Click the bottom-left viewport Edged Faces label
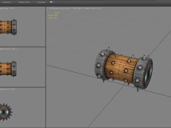The height and width of the screenshot is (128, 171). tap(7, 89)
